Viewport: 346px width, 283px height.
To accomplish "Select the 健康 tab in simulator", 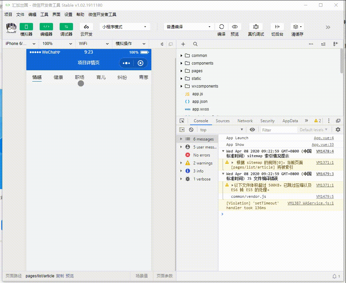I will pyautogui.click(x=58, y=77).
